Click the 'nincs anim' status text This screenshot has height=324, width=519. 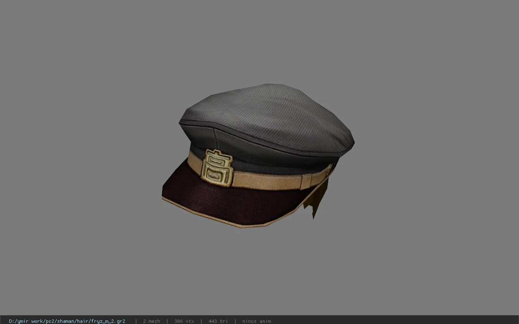click(x=257, y=321)
